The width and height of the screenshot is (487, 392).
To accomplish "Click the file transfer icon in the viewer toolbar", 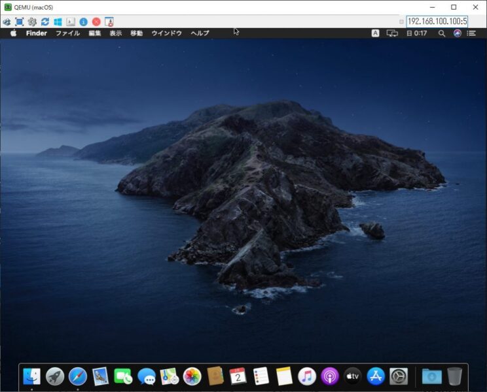I will [109, 22].
